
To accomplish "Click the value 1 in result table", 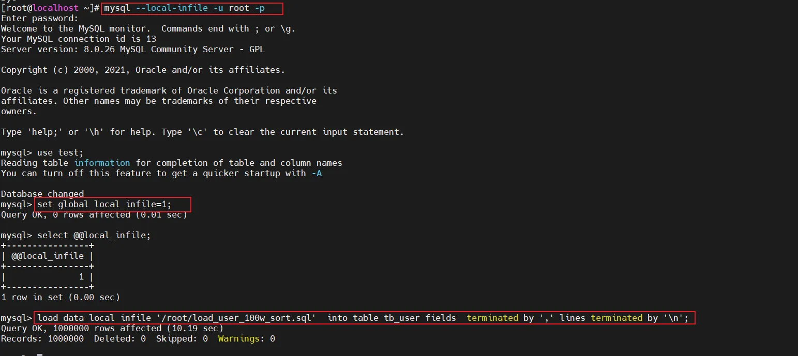I will [81, 277].
